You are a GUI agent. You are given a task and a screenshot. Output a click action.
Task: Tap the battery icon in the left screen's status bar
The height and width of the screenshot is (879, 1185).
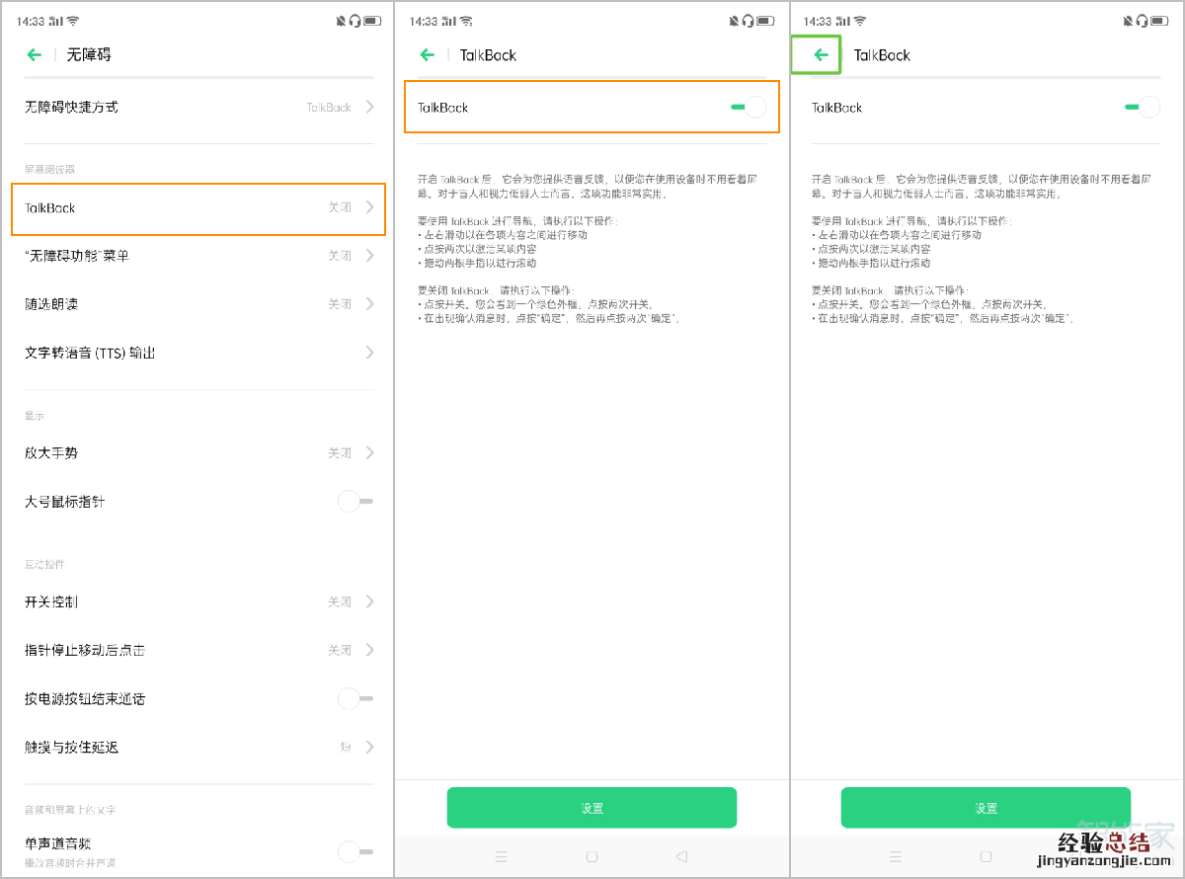(372, 21)
